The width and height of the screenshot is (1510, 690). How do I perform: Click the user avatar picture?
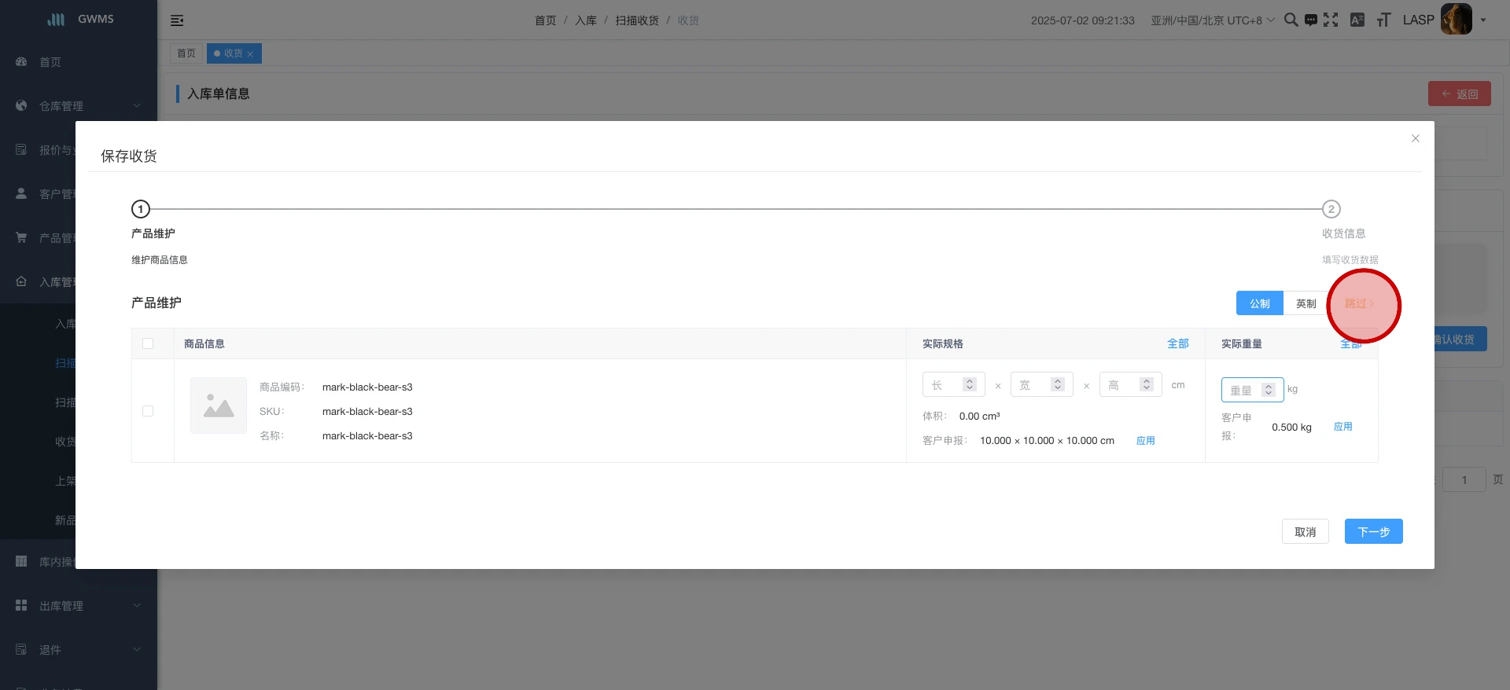(x=1456, y=20)
